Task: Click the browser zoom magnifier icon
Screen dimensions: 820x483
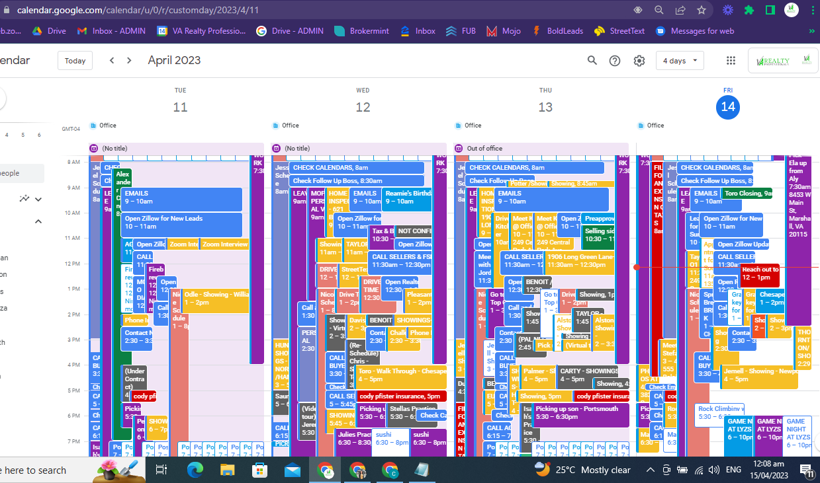Action: tap(659, 10)
